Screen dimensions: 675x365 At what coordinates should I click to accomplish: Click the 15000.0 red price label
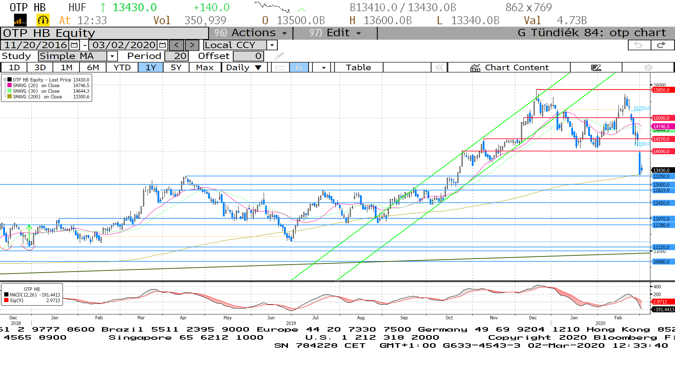(663, 118)
